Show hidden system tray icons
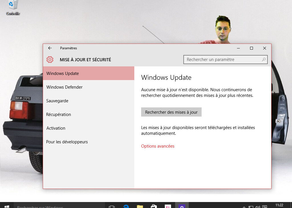This screenshot has width=292, height=208. tap(244, 207)
